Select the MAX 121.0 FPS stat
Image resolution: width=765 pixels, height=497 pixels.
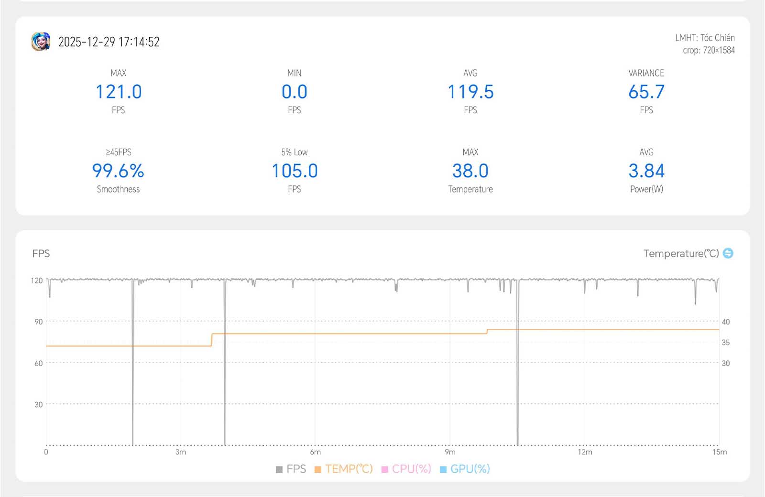119,92
